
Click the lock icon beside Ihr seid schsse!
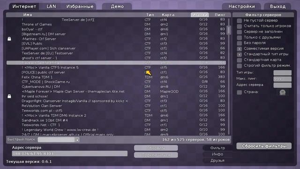(x=9, y=96)
